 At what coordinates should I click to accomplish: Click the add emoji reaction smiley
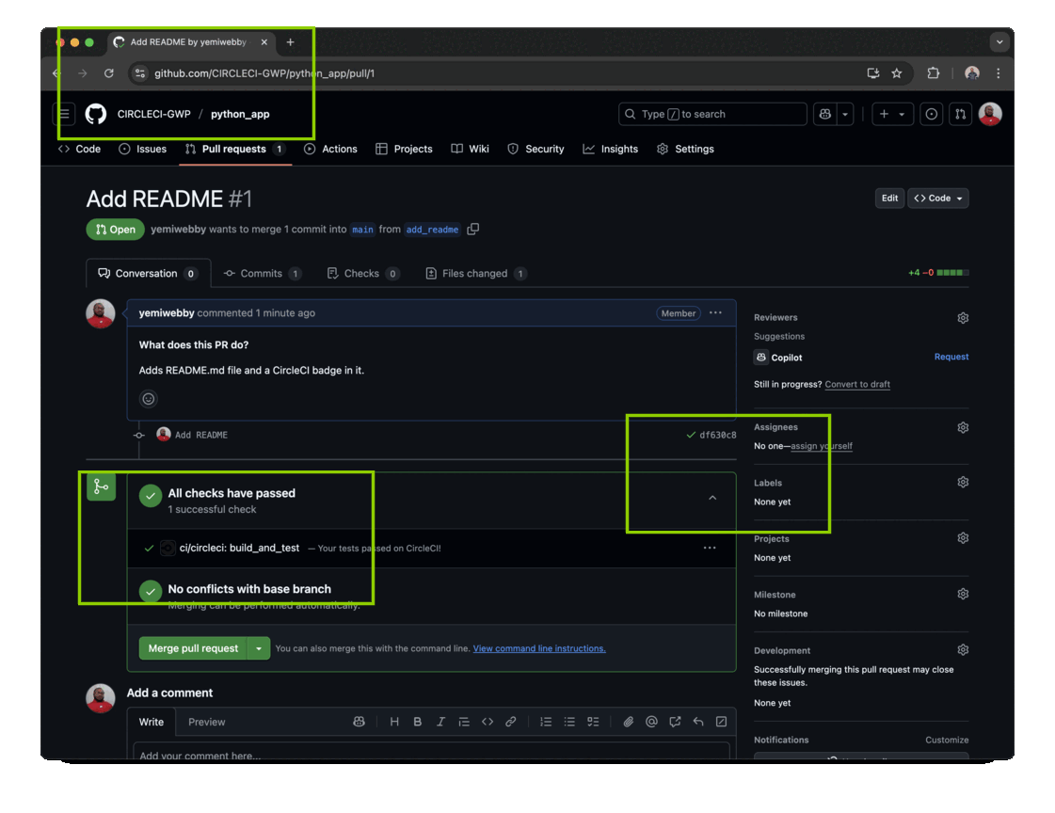[x=148, y=399]
